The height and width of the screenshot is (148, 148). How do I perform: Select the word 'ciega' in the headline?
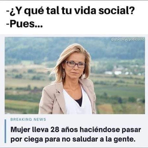click(34, 139)
